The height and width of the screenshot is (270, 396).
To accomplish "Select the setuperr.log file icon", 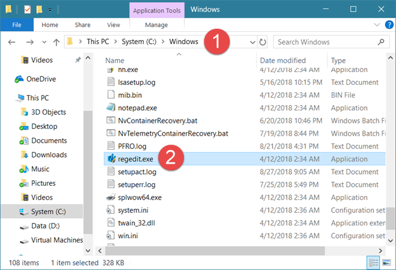I will 111,184.
